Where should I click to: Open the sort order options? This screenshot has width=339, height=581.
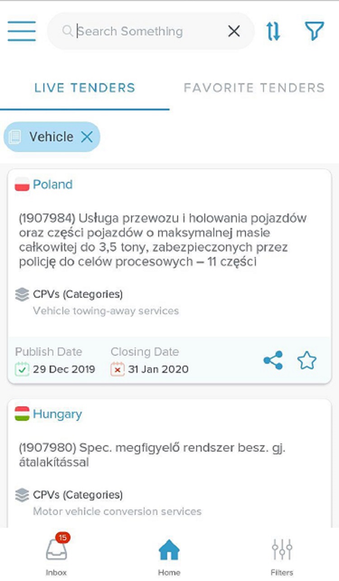(x=273, y=31)
